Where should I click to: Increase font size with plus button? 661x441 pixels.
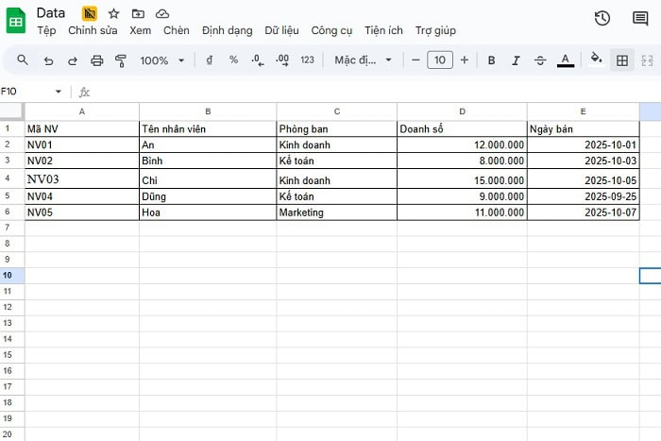coord(465,60)
